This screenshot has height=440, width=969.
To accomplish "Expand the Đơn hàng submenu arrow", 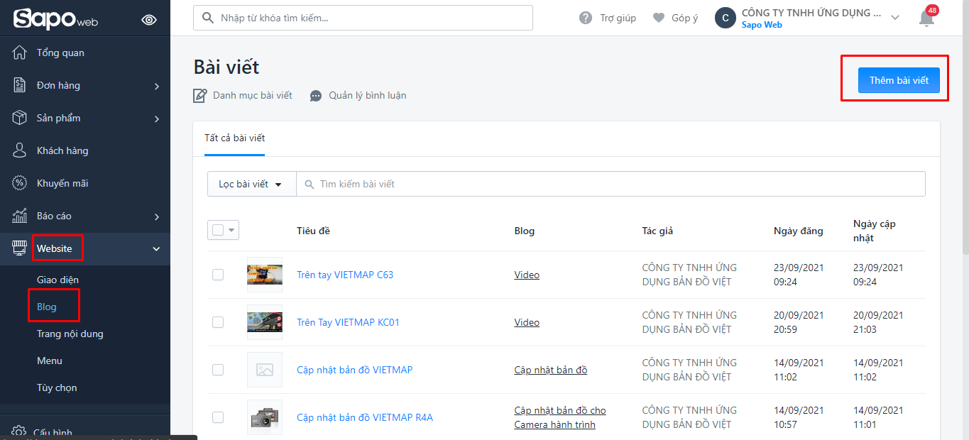I will tap(157, 86).
